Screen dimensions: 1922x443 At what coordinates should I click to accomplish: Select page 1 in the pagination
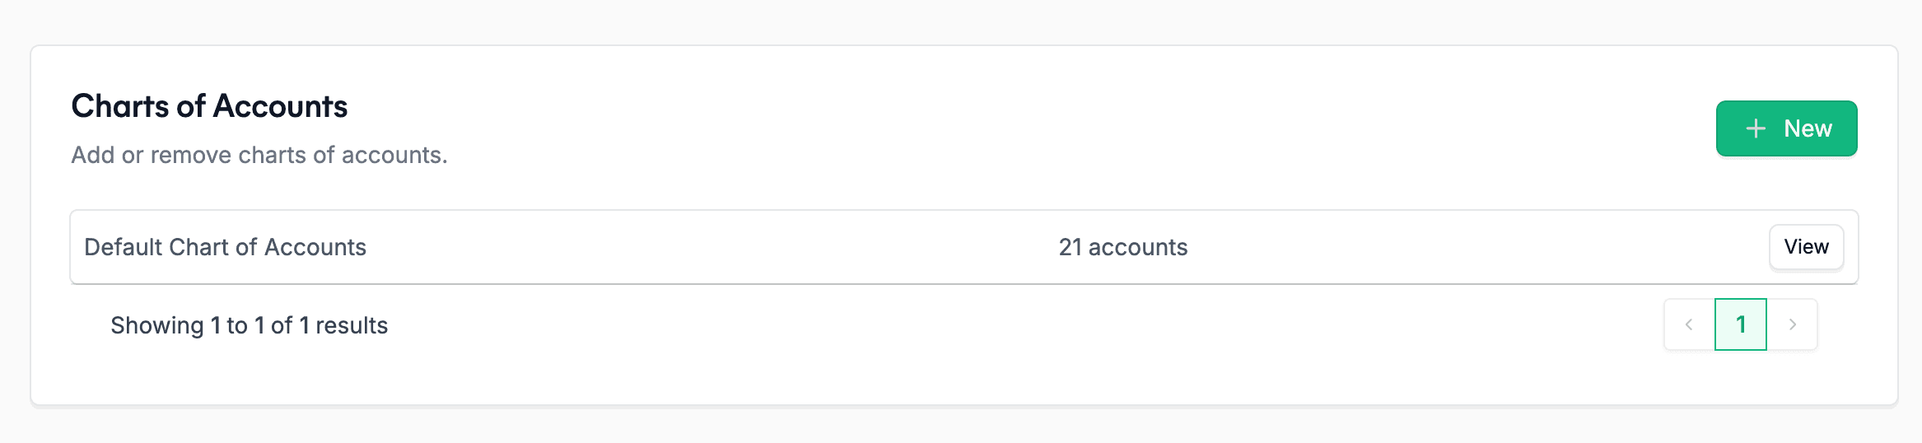(1741, 324)
